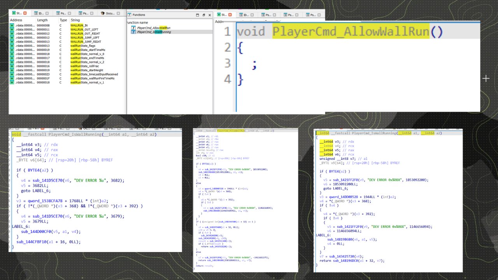Select the PlayerCmd_IsWallRunning function entry
Image resolution: width=498 pixels, height=280 pixels.
click(154, 32)
